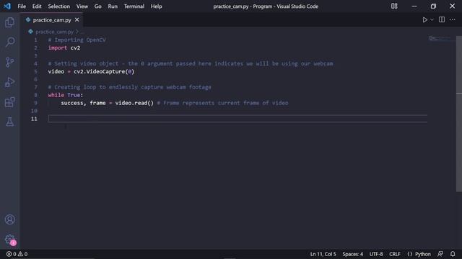462x259 pixels.
Task: Click the editor minimap preview
Action: click(441, 38)
